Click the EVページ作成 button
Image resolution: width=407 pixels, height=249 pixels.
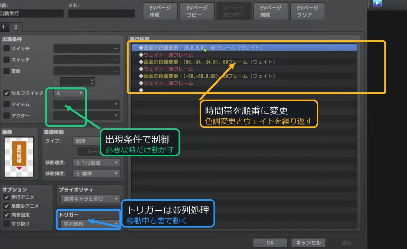point(160,11)
